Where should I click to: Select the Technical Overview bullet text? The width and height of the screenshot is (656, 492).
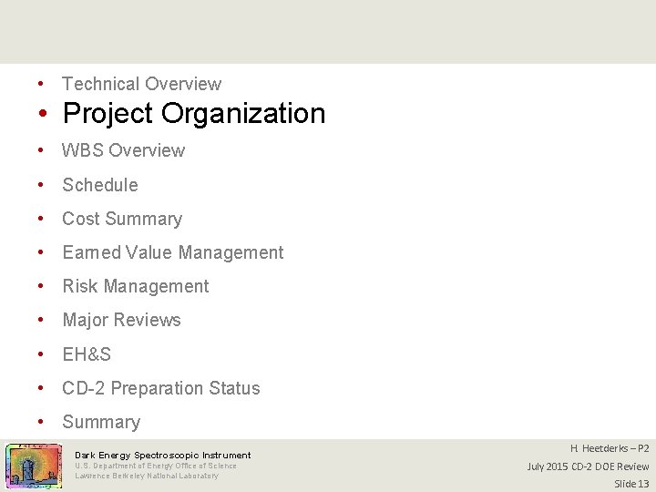point(141,84)
